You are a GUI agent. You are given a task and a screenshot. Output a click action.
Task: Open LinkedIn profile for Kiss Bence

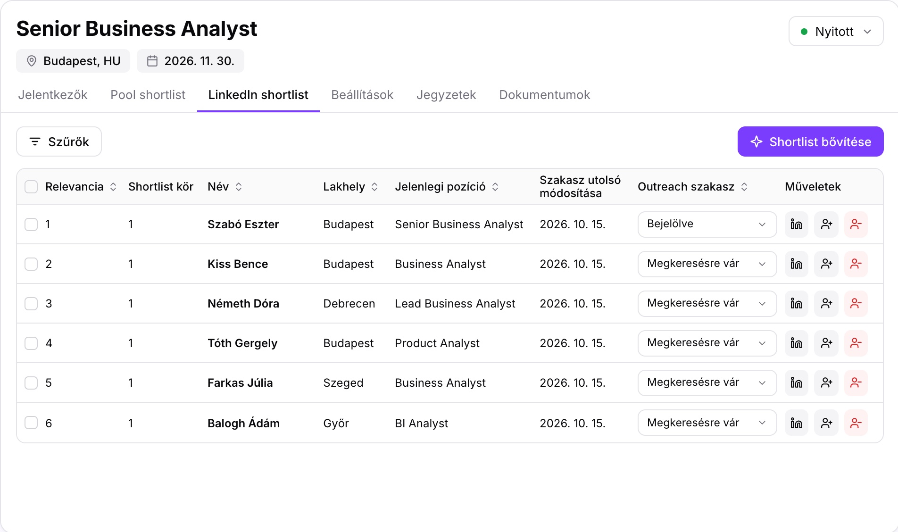click(x=797, y=264)
